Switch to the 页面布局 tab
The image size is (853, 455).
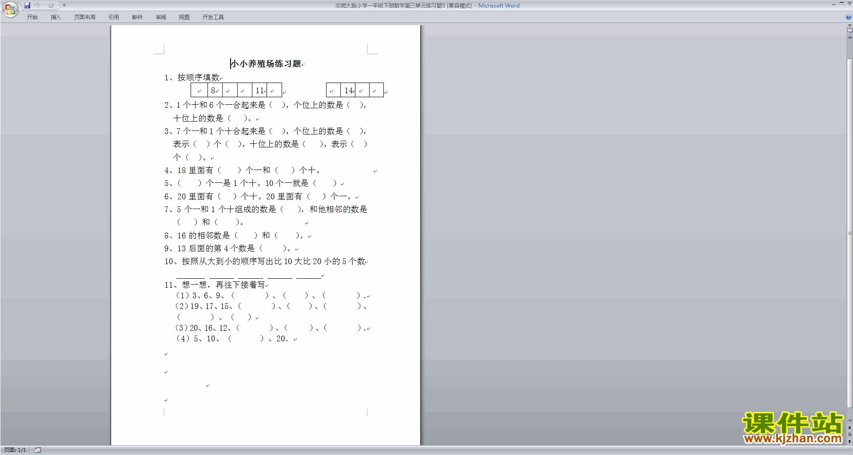85,17
